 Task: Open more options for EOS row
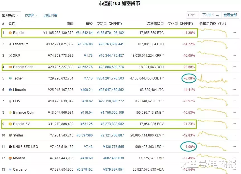234,101
